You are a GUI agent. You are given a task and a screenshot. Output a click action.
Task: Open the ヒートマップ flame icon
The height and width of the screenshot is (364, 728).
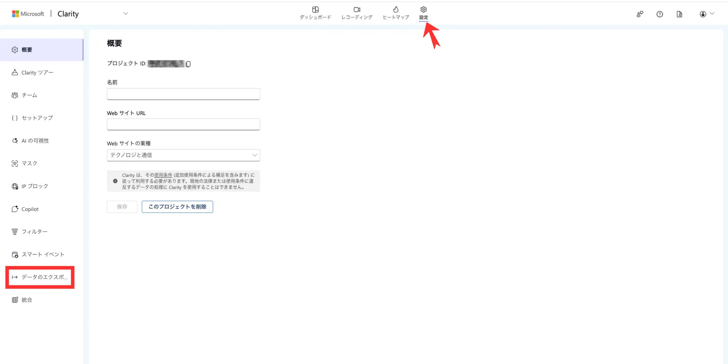click(x=396, y=9)
